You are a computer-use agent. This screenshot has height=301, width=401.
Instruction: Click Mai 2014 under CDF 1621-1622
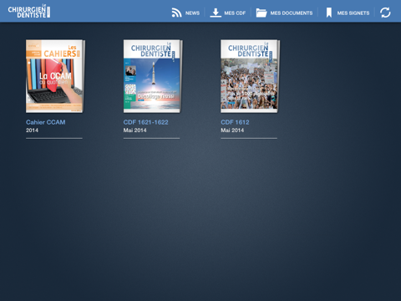(x=135, y=130)
